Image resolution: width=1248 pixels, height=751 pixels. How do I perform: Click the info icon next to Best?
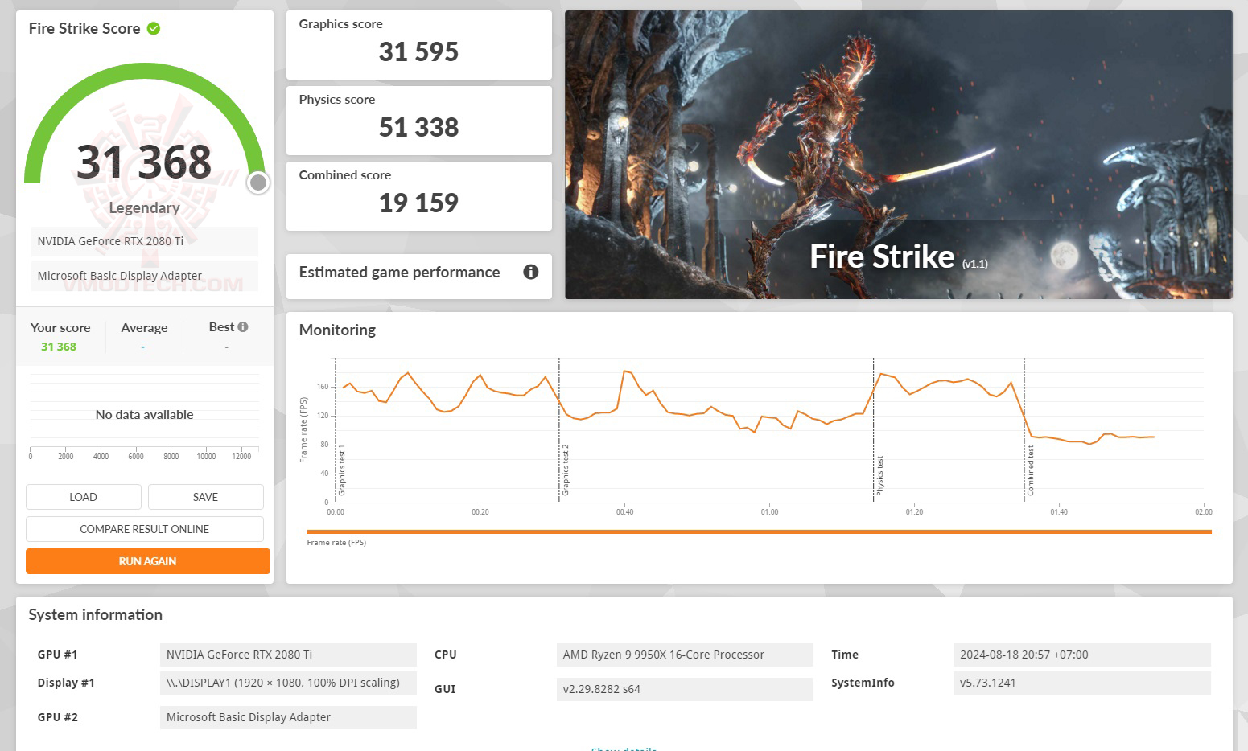point(243,325)
